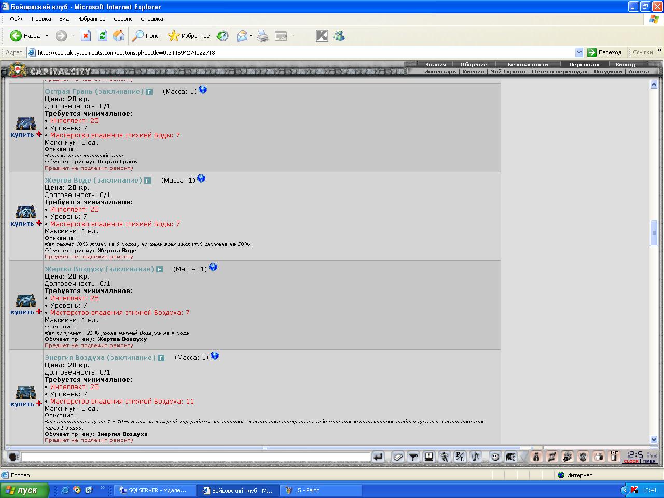664x498 pixels.
Task: Open Персонаж tab in game header
Action: [584, 64]
